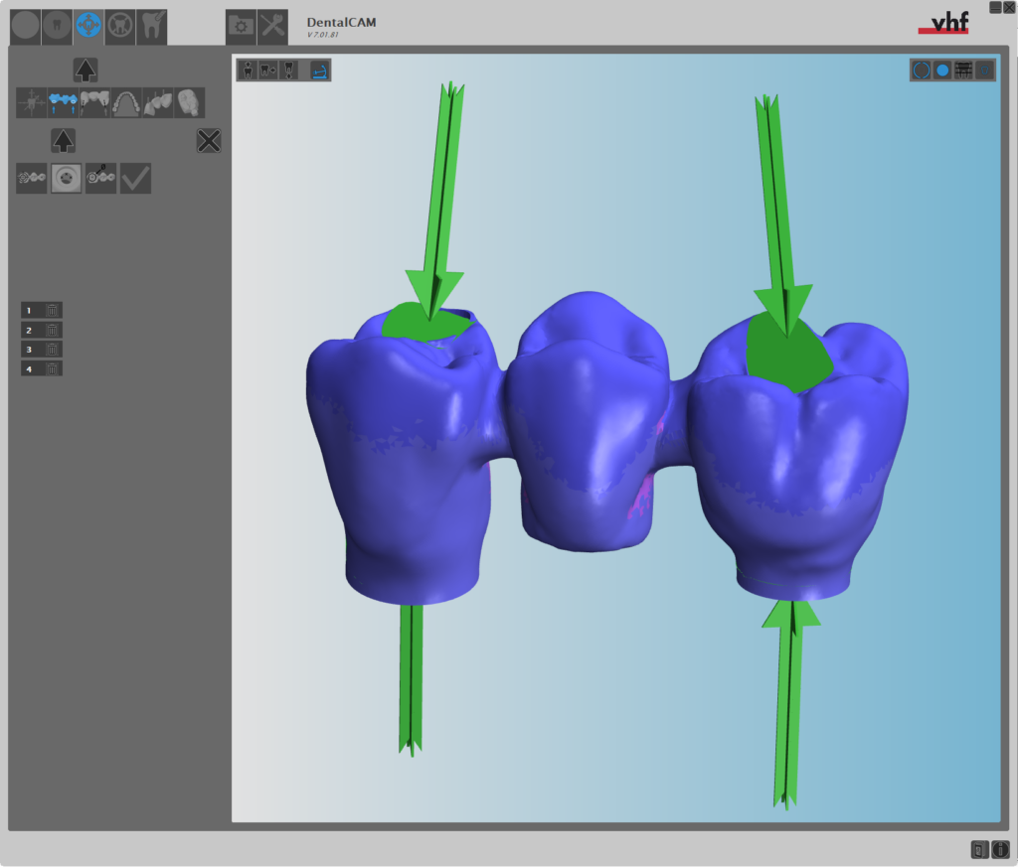1018x867 pixels.
Task: Cancel the operation with the X button
Action: tap(209, 141)
